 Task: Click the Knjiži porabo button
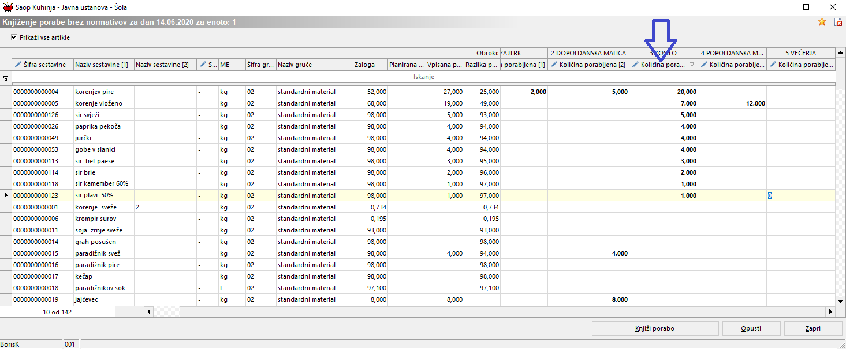click(x=655, y=328)
